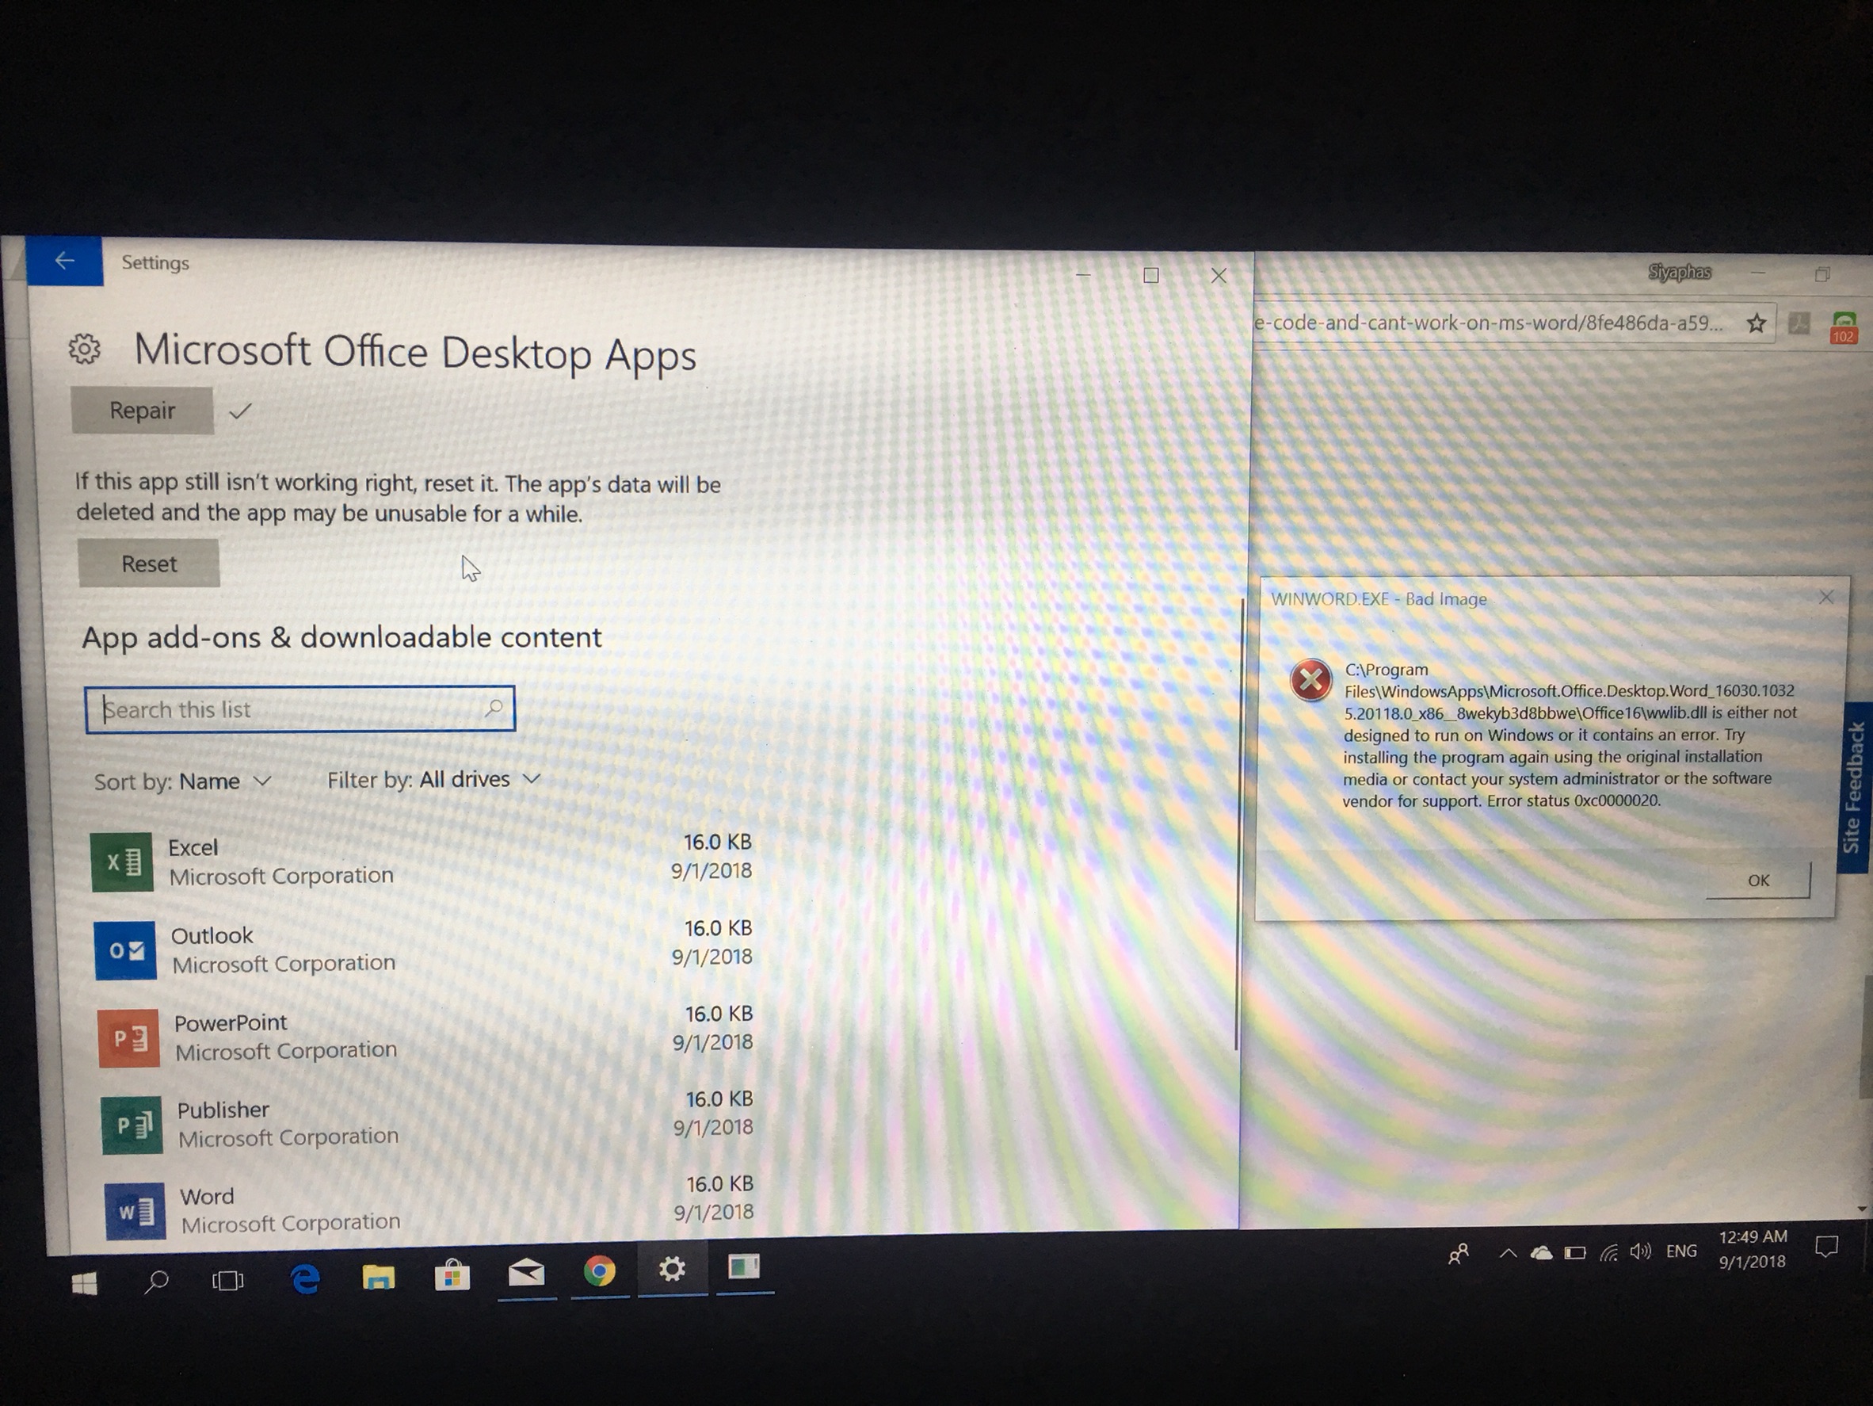Show hidden system tray icons chevron
The image size is (1873, 1406).
click(1508, 1254)
